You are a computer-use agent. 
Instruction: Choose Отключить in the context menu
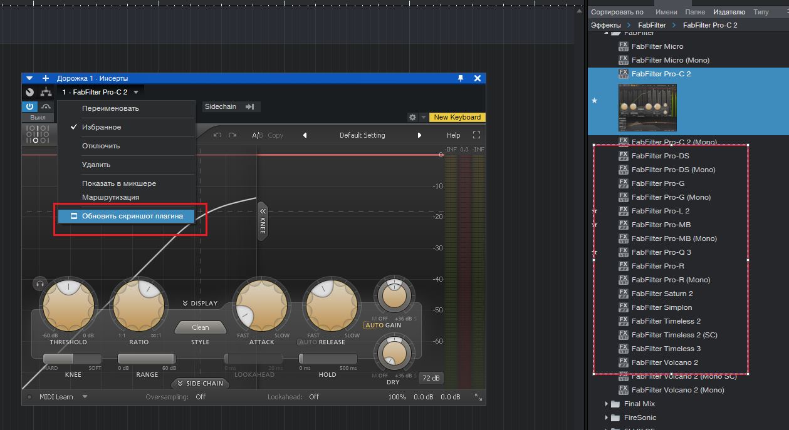click(101, 146)
